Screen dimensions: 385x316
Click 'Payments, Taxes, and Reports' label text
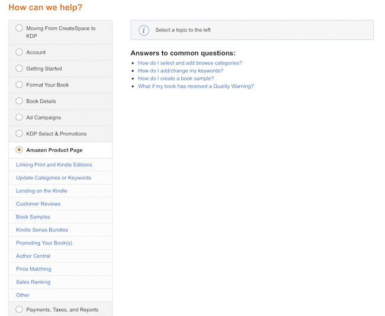(x=62, y=309)
